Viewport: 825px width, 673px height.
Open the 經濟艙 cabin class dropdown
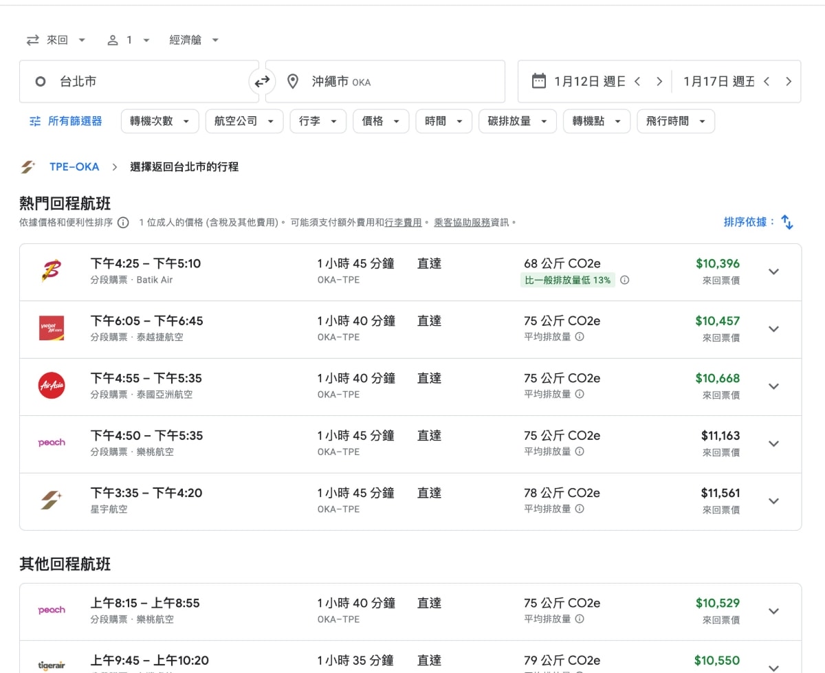(x=194, y=41)
